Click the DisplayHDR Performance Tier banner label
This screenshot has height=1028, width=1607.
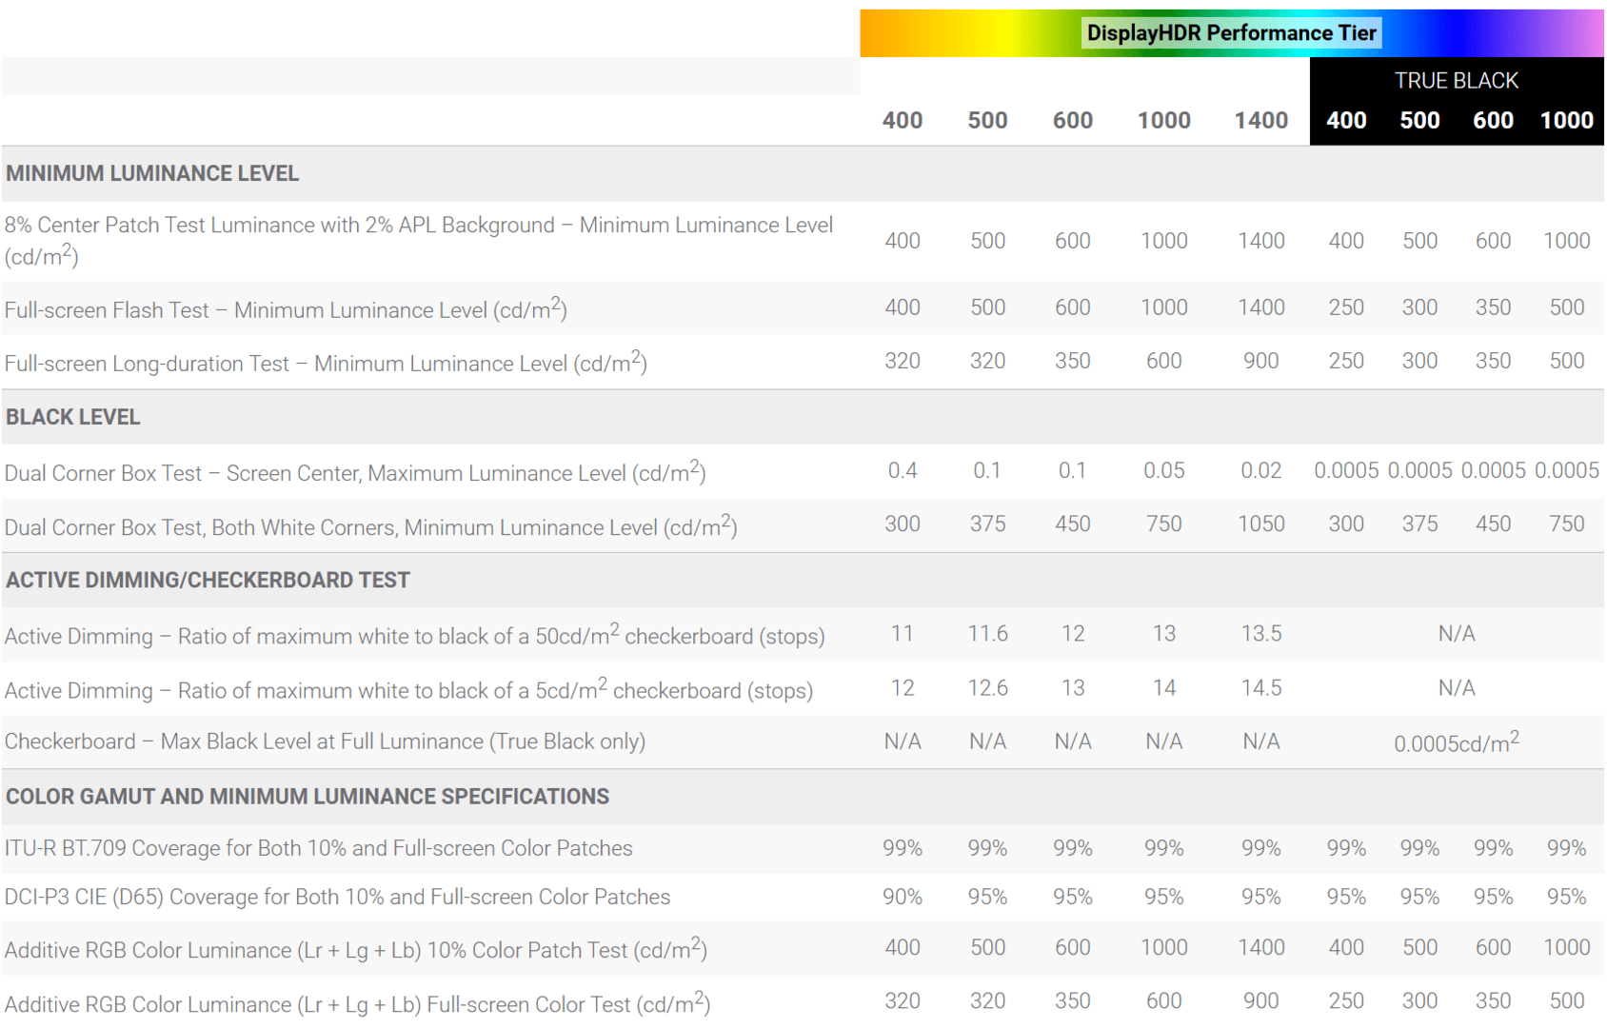click(x=1231, y=33)
